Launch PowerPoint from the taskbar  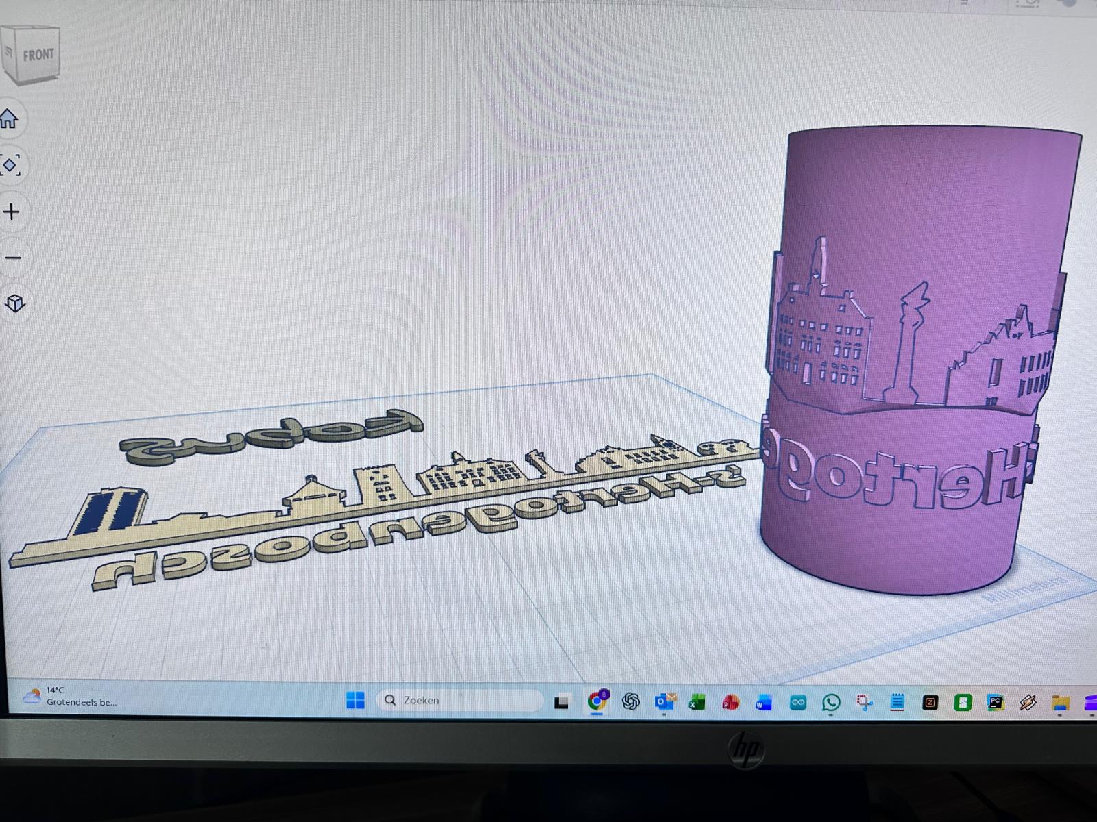tap(730, 701)
